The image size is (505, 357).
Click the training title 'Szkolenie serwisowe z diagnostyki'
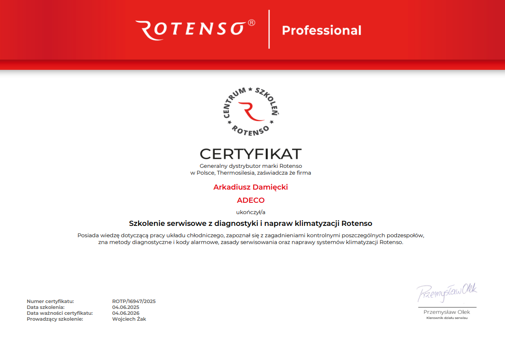193,224
